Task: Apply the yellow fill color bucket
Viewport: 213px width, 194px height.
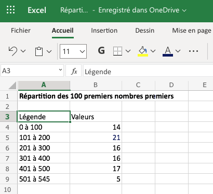Action: tap(143, 51)
